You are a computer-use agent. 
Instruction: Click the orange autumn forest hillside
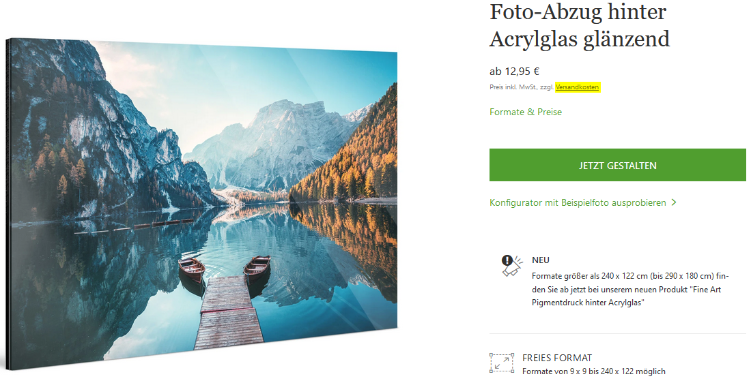352,153
